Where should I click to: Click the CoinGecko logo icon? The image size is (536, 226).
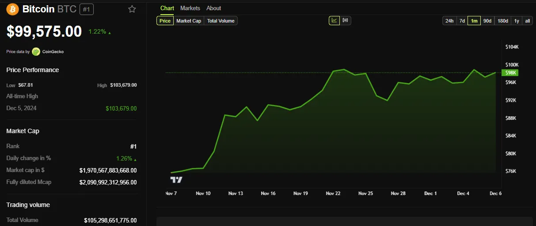point(36,52)
